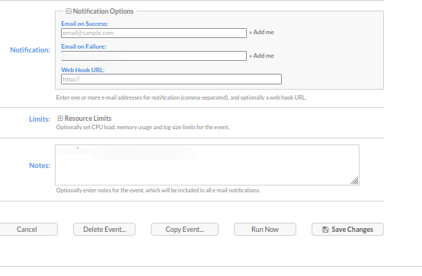422x276 pixels.
Task: Click the Email on Failure label
Action: click(84, 46)
